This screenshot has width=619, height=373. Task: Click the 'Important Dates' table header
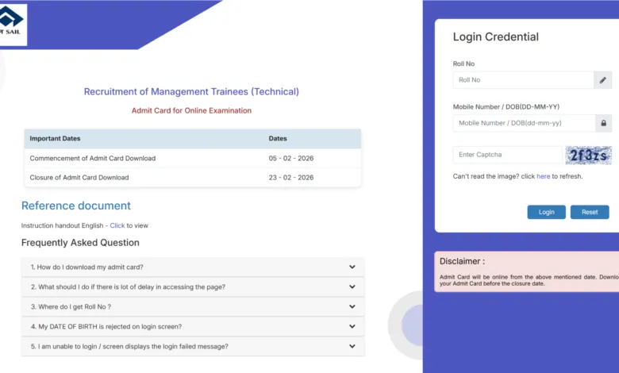55,139
